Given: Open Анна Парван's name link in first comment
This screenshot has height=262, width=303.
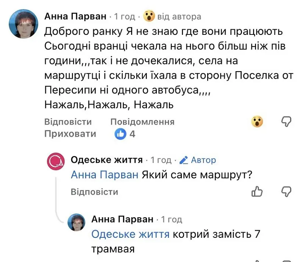Looking at the screenshot, I should click(x=76, y=16).
